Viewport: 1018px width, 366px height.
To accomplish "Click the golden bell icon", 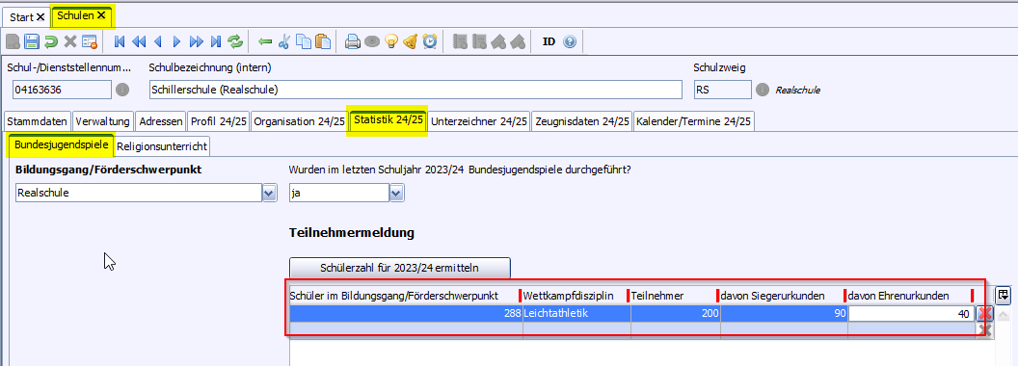I will tap(410, 42).
